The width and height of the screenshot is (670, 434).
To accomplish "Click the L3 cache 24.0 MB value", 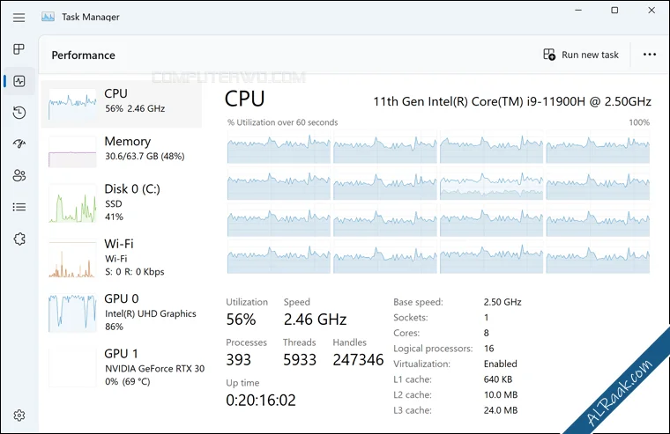I will pyautogui.click(x=501, y=410).
